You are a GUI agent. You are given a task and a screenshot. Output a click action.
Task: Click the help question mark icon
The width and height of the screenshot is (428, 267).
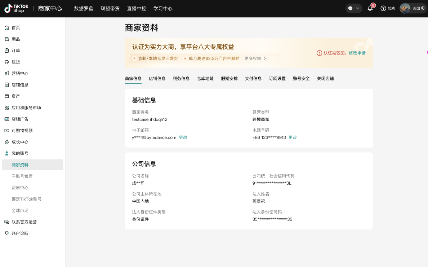pos(383,8)
